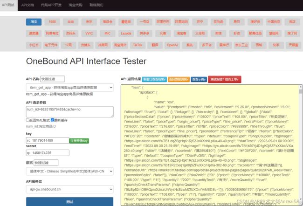Select the 速卖通 platform button
The image size is (303, 206).
(34, 34)
